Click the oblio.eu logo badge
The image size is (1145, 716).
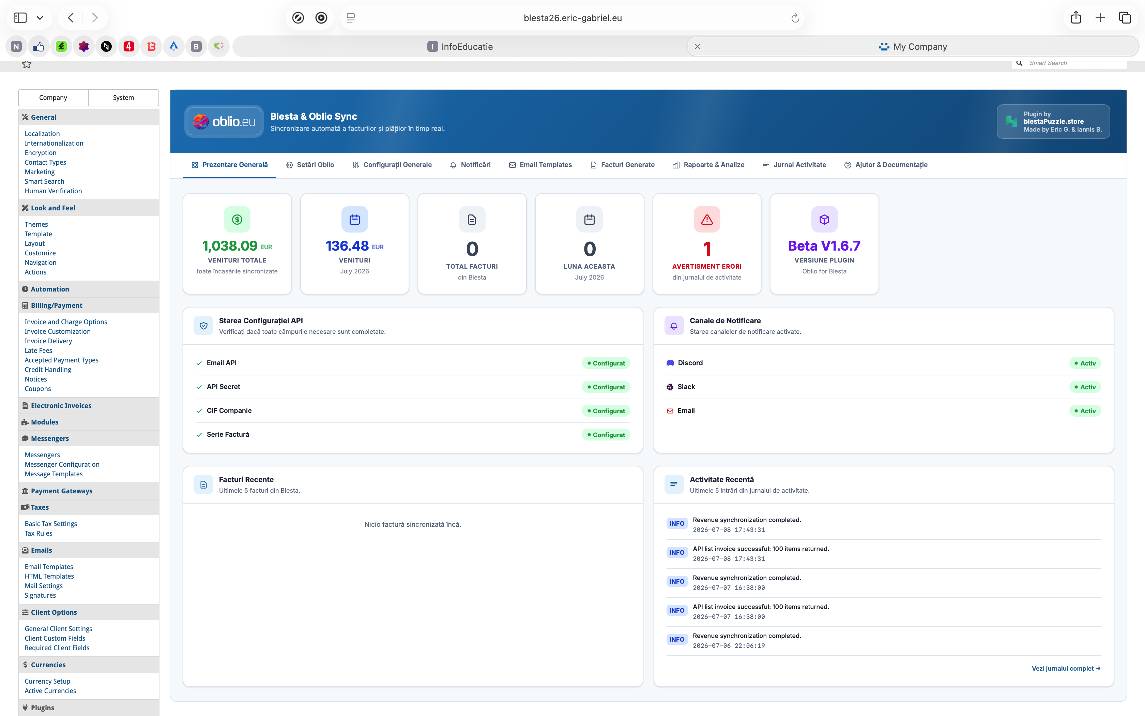(224, 121)
